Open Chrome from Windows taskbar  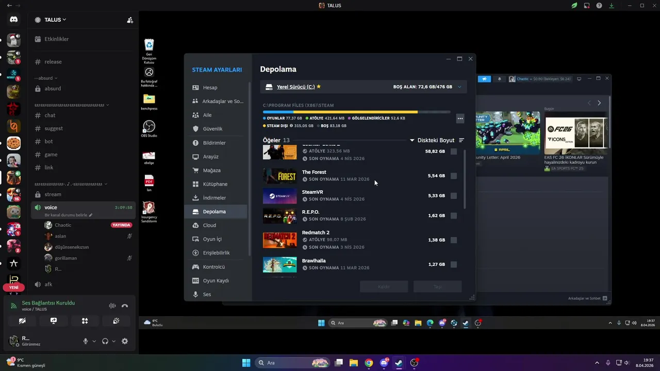(369, 363)
